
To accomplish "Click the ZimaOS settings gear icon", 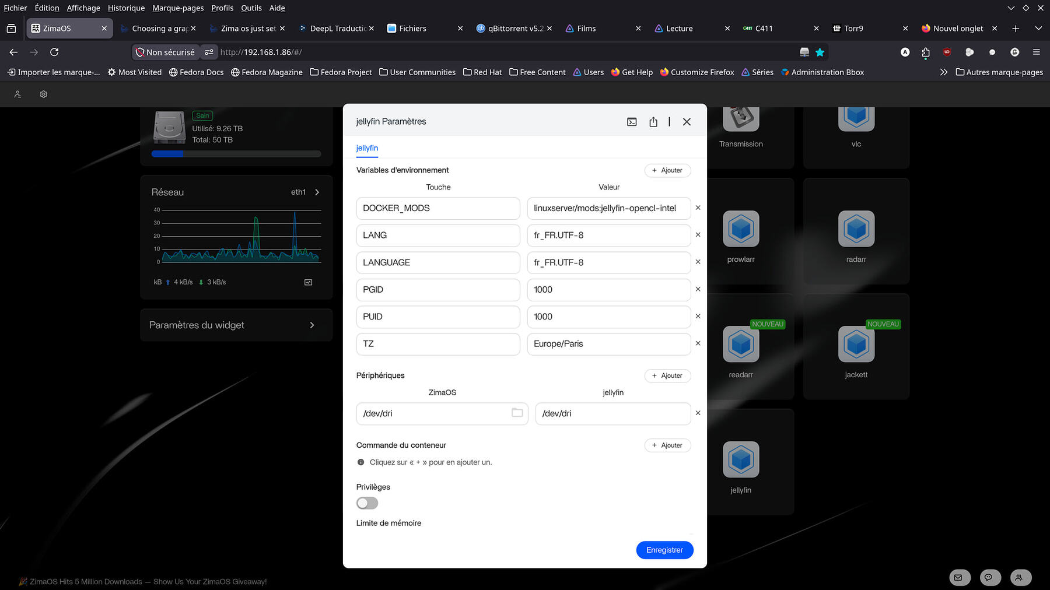I will (43, 94).
